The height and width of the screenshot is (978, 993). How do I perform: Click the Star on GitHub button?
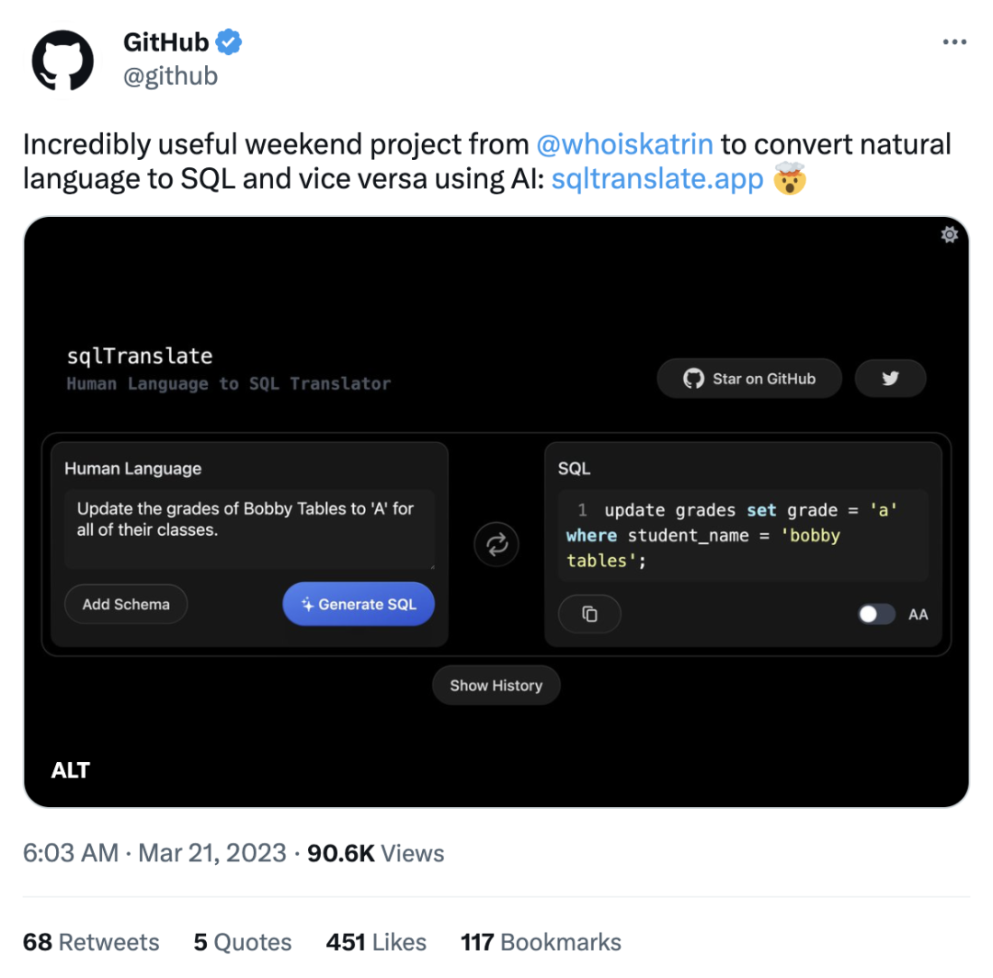point(749,378)
